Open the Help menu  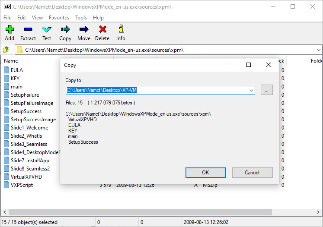coord(98,18)
